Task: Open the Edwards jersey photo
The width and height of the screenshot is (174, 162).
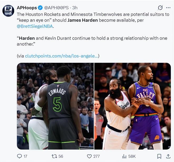Action: pyautogui.click(x=55, y=106)
